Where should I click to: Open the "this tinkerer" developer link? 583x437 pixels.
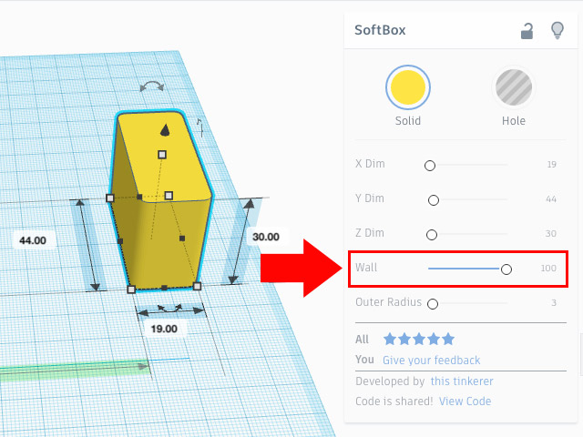tap(464, 381)
